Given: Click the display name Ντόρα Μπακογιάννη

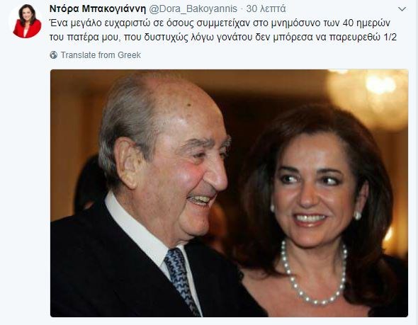Looking at the screenshot, I should pyautogui.click(x=98, y=8).
